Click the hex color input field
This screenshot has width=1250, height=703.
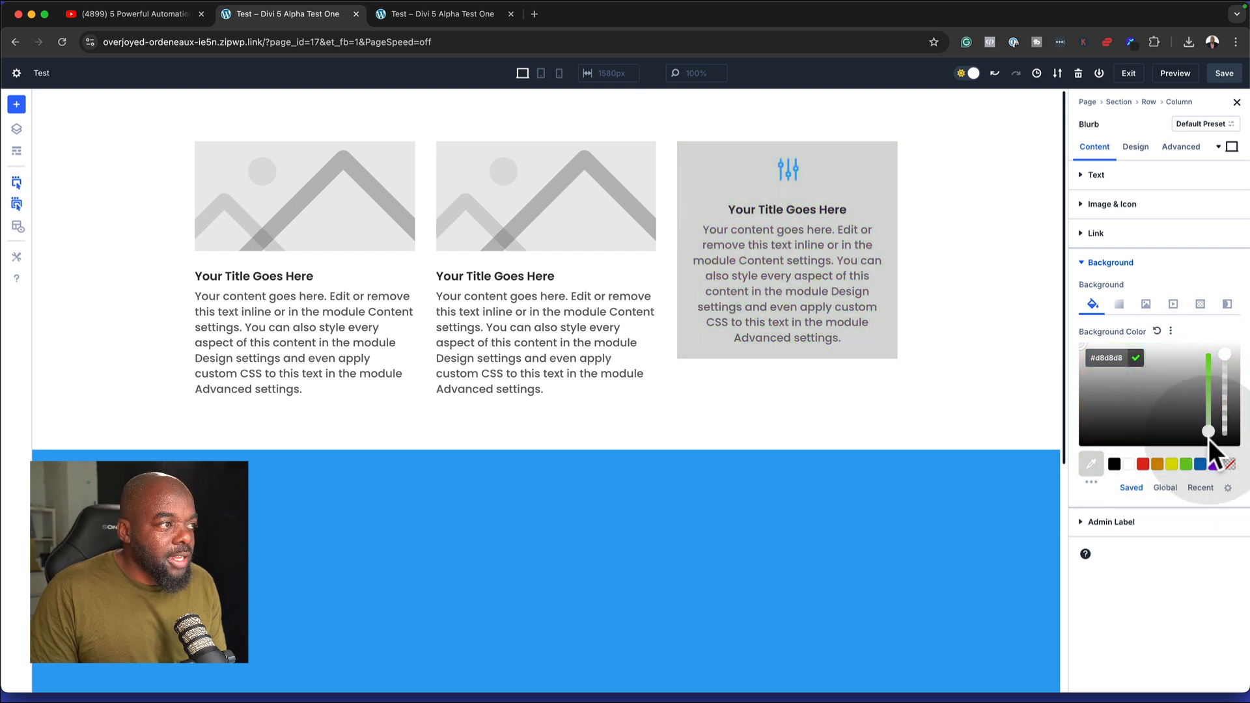click(x=1106, y=358)
